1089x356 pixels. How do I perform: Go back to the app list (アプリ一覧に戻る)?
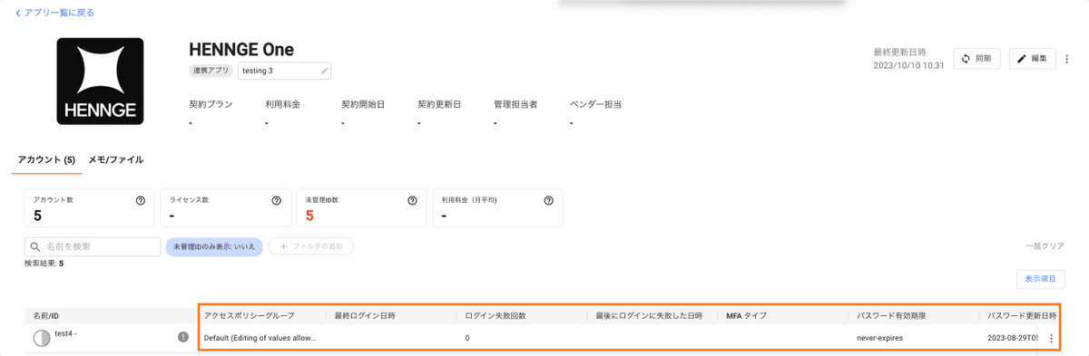coord(54,13)
